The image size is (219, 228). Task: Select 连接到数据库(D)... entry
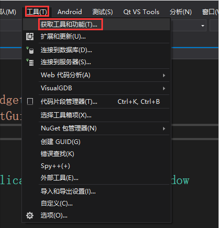click(96, 50)
